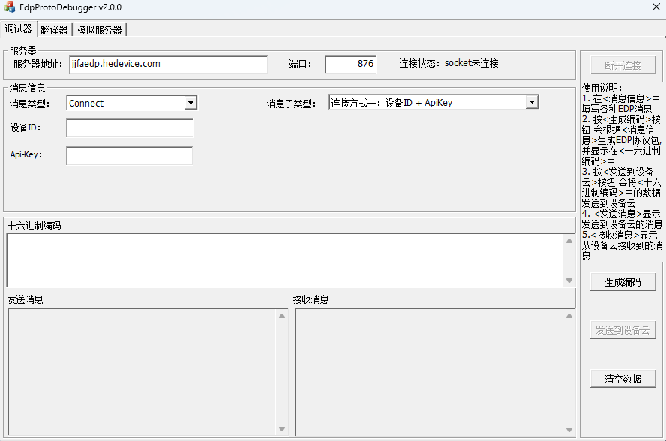This screenshot has width=666, height=441.
Task: Click the up arrow on 发送消息 scrollbar
Action: [x=283, y=316]
